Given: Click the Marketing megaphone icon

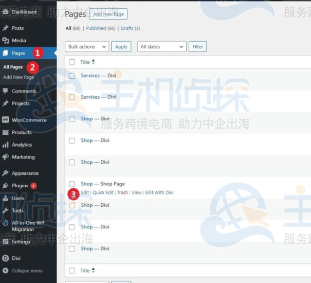Looking at the screenshot, I should pyautogui.click(x=5, y=157).
